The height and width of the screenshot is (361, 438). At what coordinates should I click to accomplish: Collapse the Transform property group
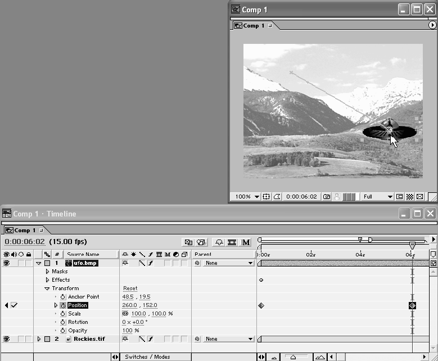47,288
